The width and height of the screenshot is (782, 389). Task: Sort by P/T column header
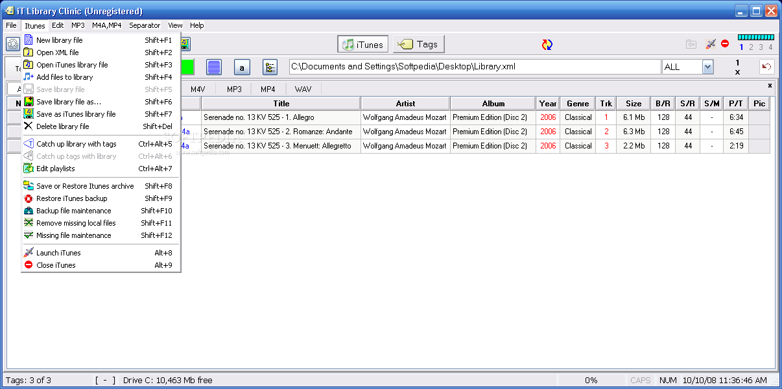point(736,104)
